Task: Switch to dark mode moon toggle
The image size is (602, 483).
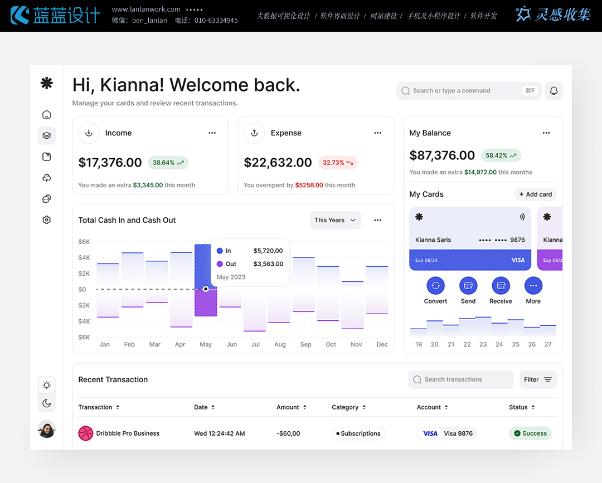Action: (x=47, y=403)
